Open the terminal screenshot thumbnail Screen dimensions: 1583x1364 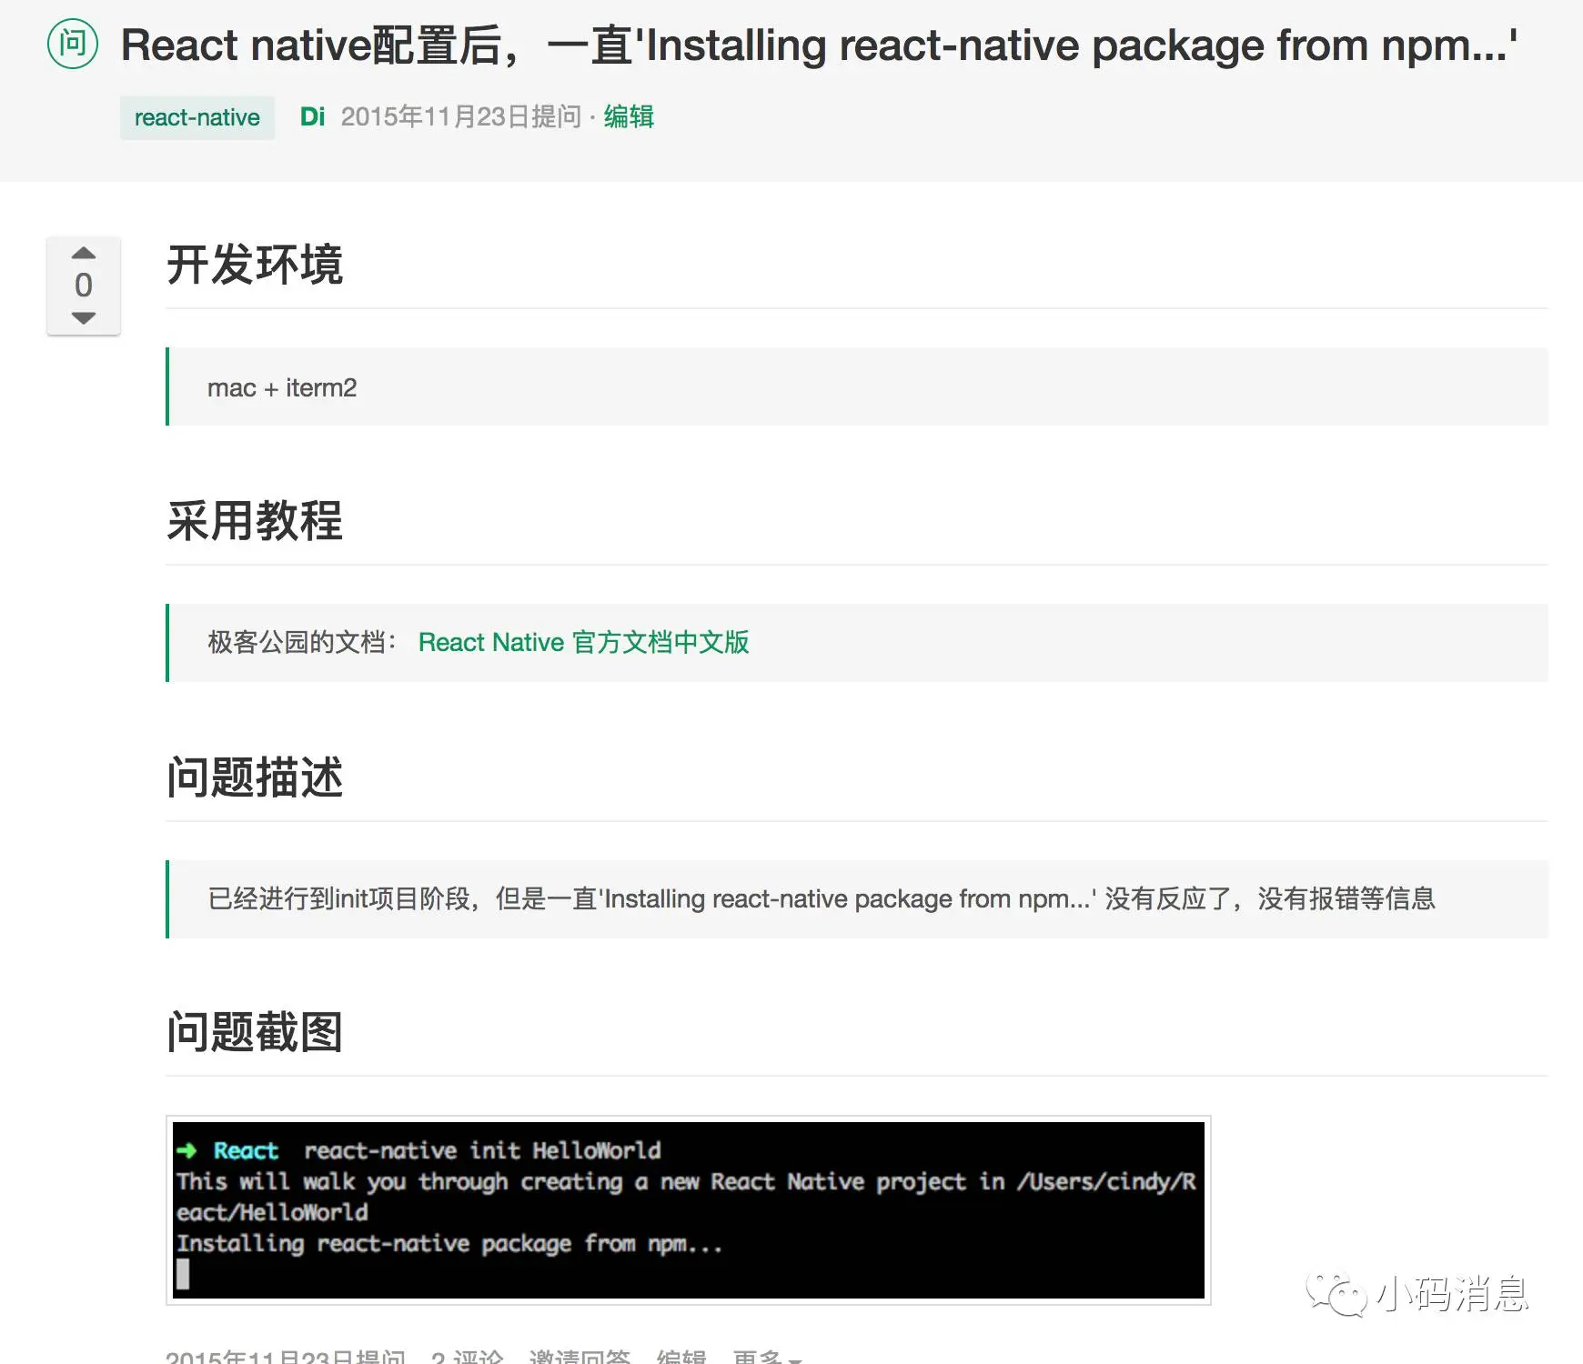coord(689,1209)
